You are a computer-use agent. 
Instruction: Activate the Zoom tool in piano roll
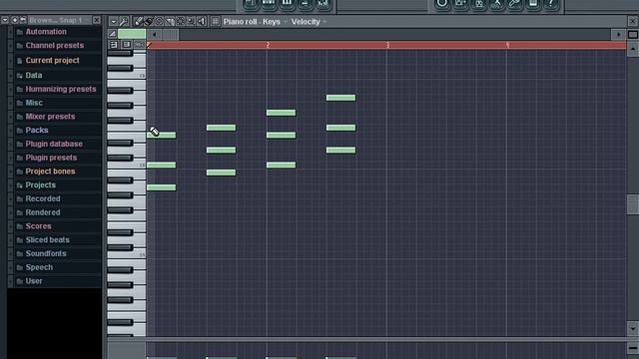pyautogui.click(x=191, y=21)
